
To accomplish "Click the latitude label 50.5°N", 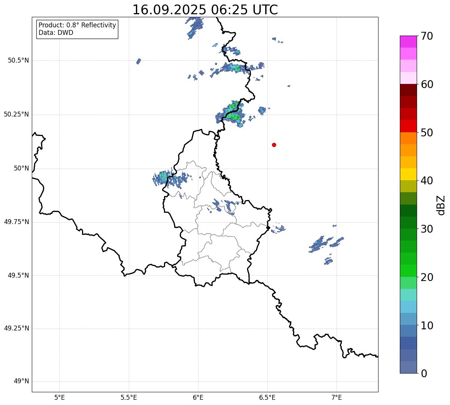I will point(18,60).
